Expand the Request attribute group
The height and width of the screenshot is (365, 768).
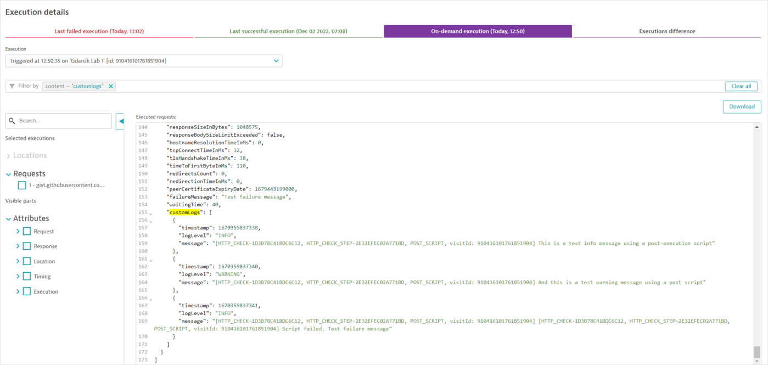[17, 231]
